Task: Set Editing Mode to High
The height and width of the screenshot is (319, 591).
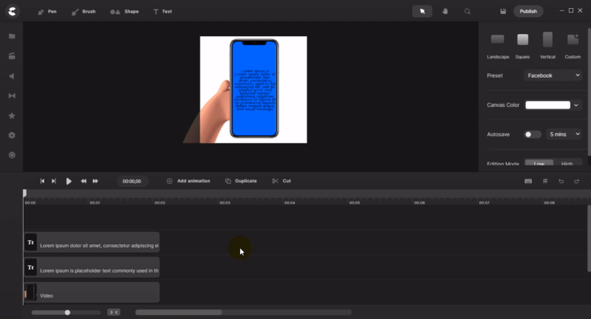Action: [x=567, y=163]
